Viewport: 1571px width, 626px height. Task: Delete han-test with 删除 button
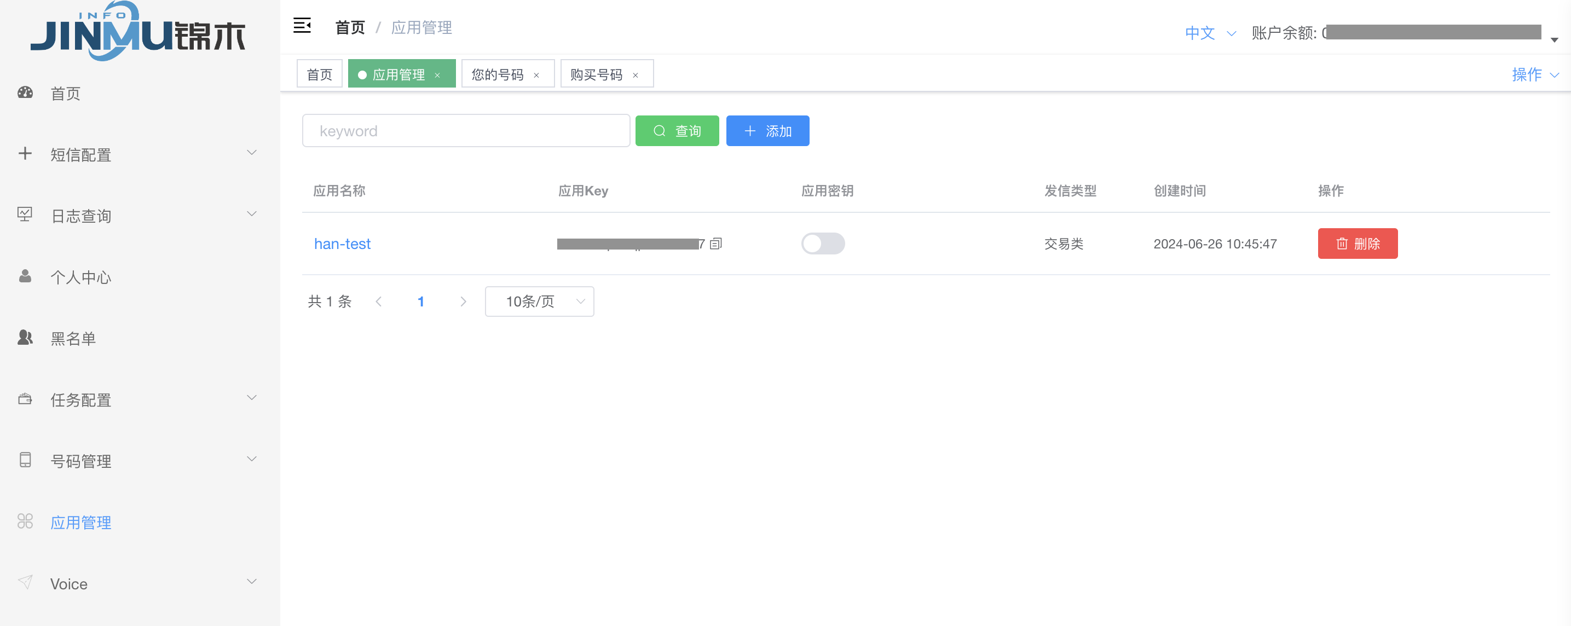[1358, 243]
